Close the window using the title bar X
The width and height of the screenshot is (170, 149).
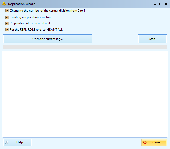[166, 4]
